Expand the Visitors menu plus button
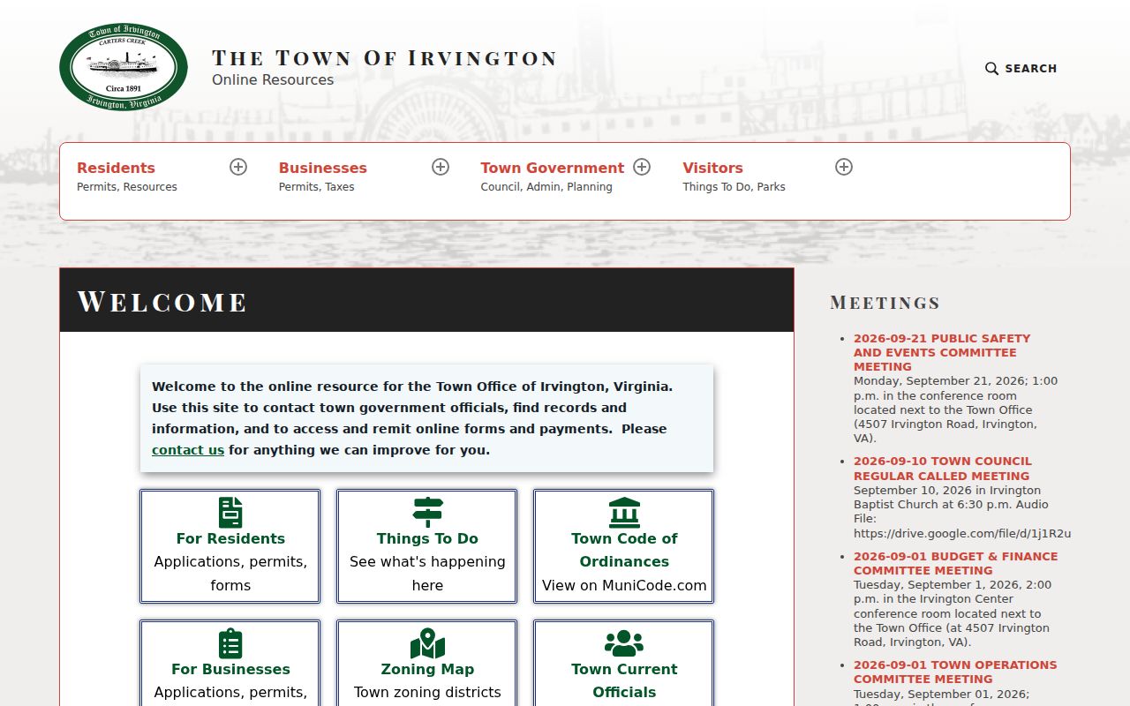 [844, 167]
